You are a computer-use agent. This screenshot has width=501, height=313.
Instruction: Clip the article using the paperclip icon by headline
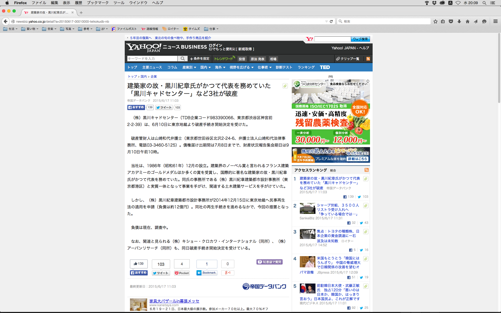[285, 86]
